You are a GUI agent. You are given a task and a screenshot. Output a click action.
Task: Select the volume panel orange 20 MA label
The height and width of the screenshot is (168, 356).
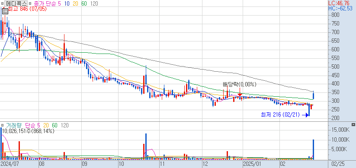coord(46,125)
